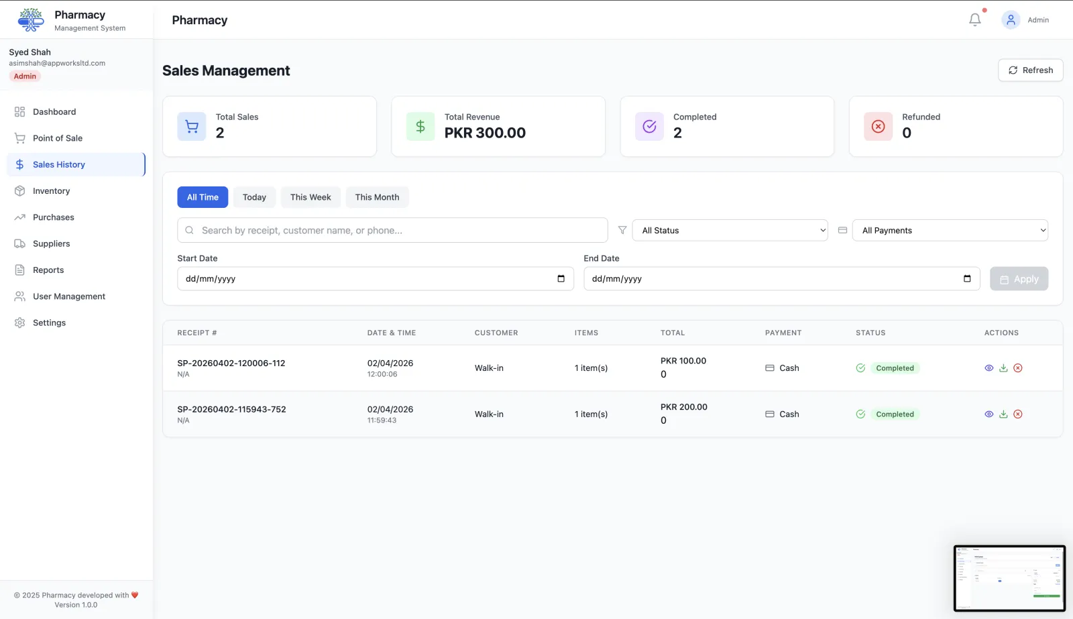Open Sales History in sidebar

coord(76,164)
